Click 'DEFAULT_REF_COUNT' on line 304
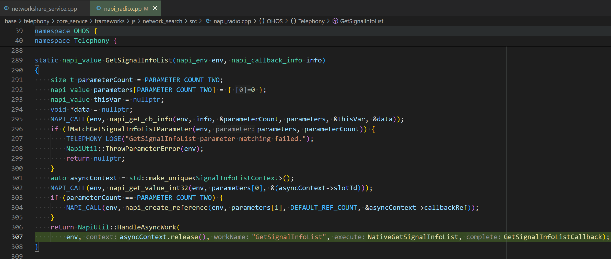The image size is (611, 259). pyautogui.click(x=324, y=208)
